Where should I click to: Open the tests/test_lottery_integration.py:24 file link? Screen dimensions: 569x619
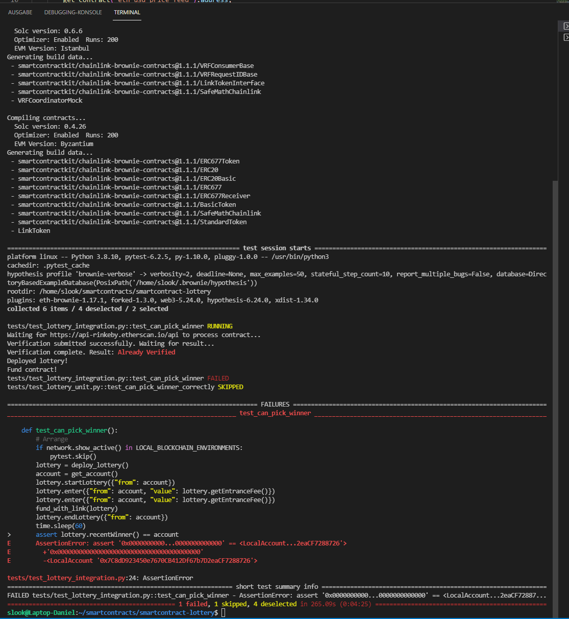click(x=73, y=578)
